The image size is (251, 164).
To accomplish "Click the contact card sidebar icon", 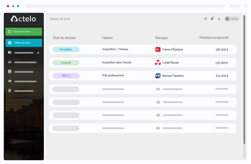I will 10,71.
